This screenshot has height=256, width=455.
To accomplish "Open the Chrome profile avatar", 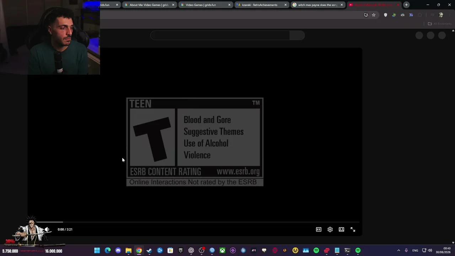I will tap(441, 15).
